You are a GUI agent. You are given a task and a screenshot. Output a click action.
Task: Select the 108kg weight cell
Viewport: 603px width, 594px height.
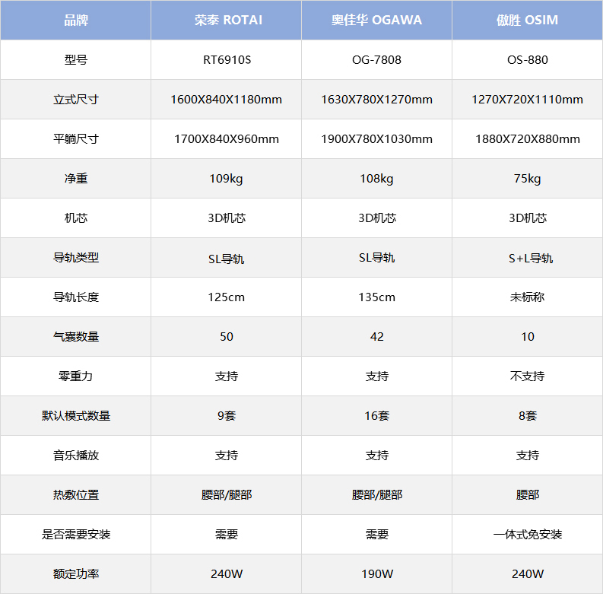point(376,179)
